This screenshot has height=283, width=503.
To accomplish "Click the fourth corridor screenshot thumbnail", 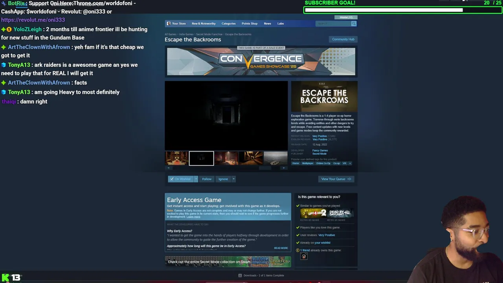I will (x=251, y=158).
